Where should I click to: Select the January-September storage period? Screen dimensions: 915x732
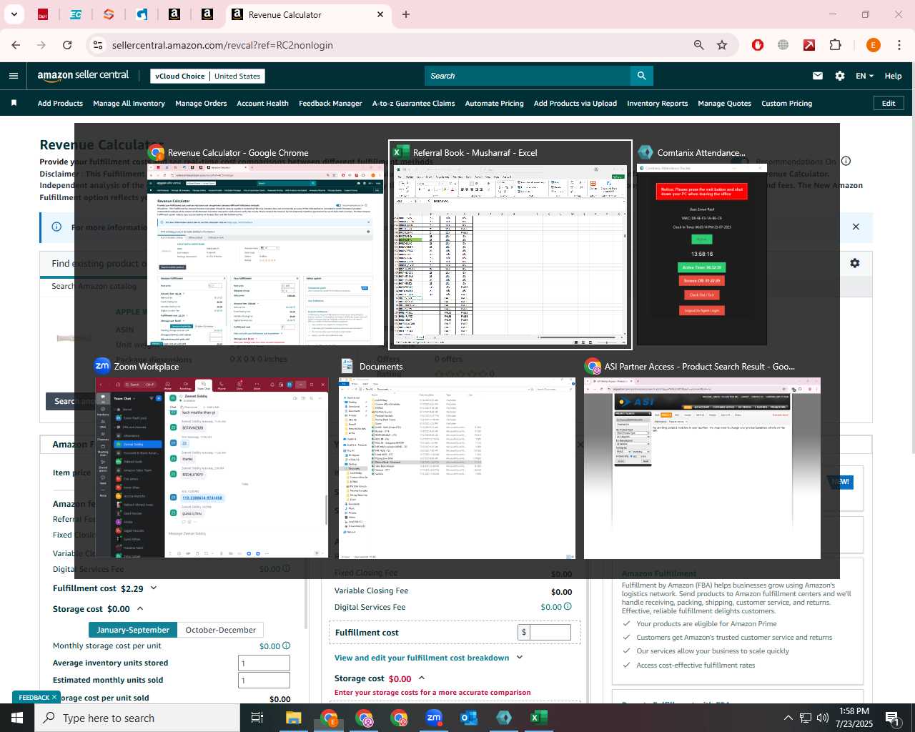133,630
